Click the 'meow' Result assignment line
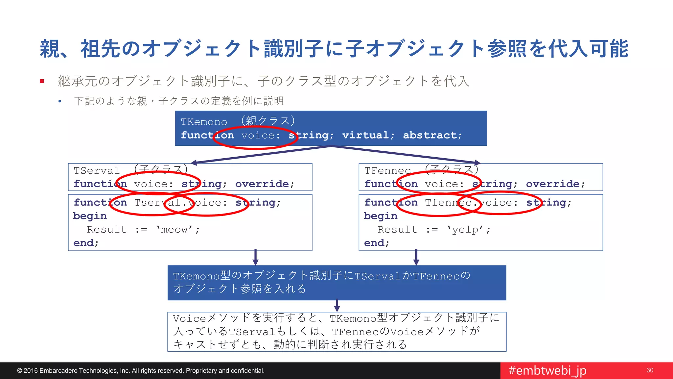The height and width of the screenshot is (379, 673). 143,229
